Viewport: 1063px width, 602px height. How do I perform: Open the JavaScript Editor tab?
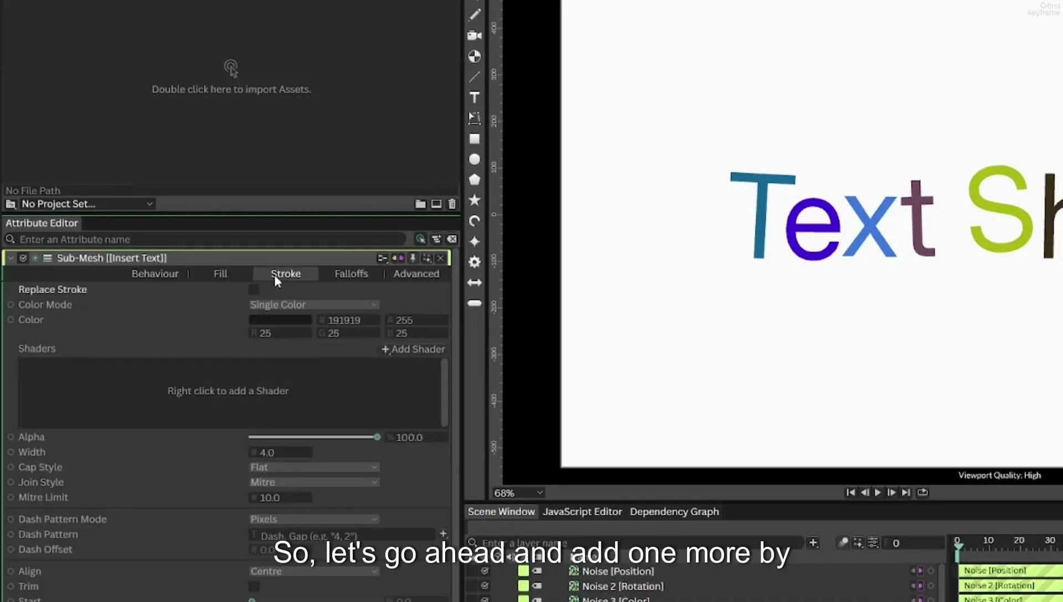582,512
